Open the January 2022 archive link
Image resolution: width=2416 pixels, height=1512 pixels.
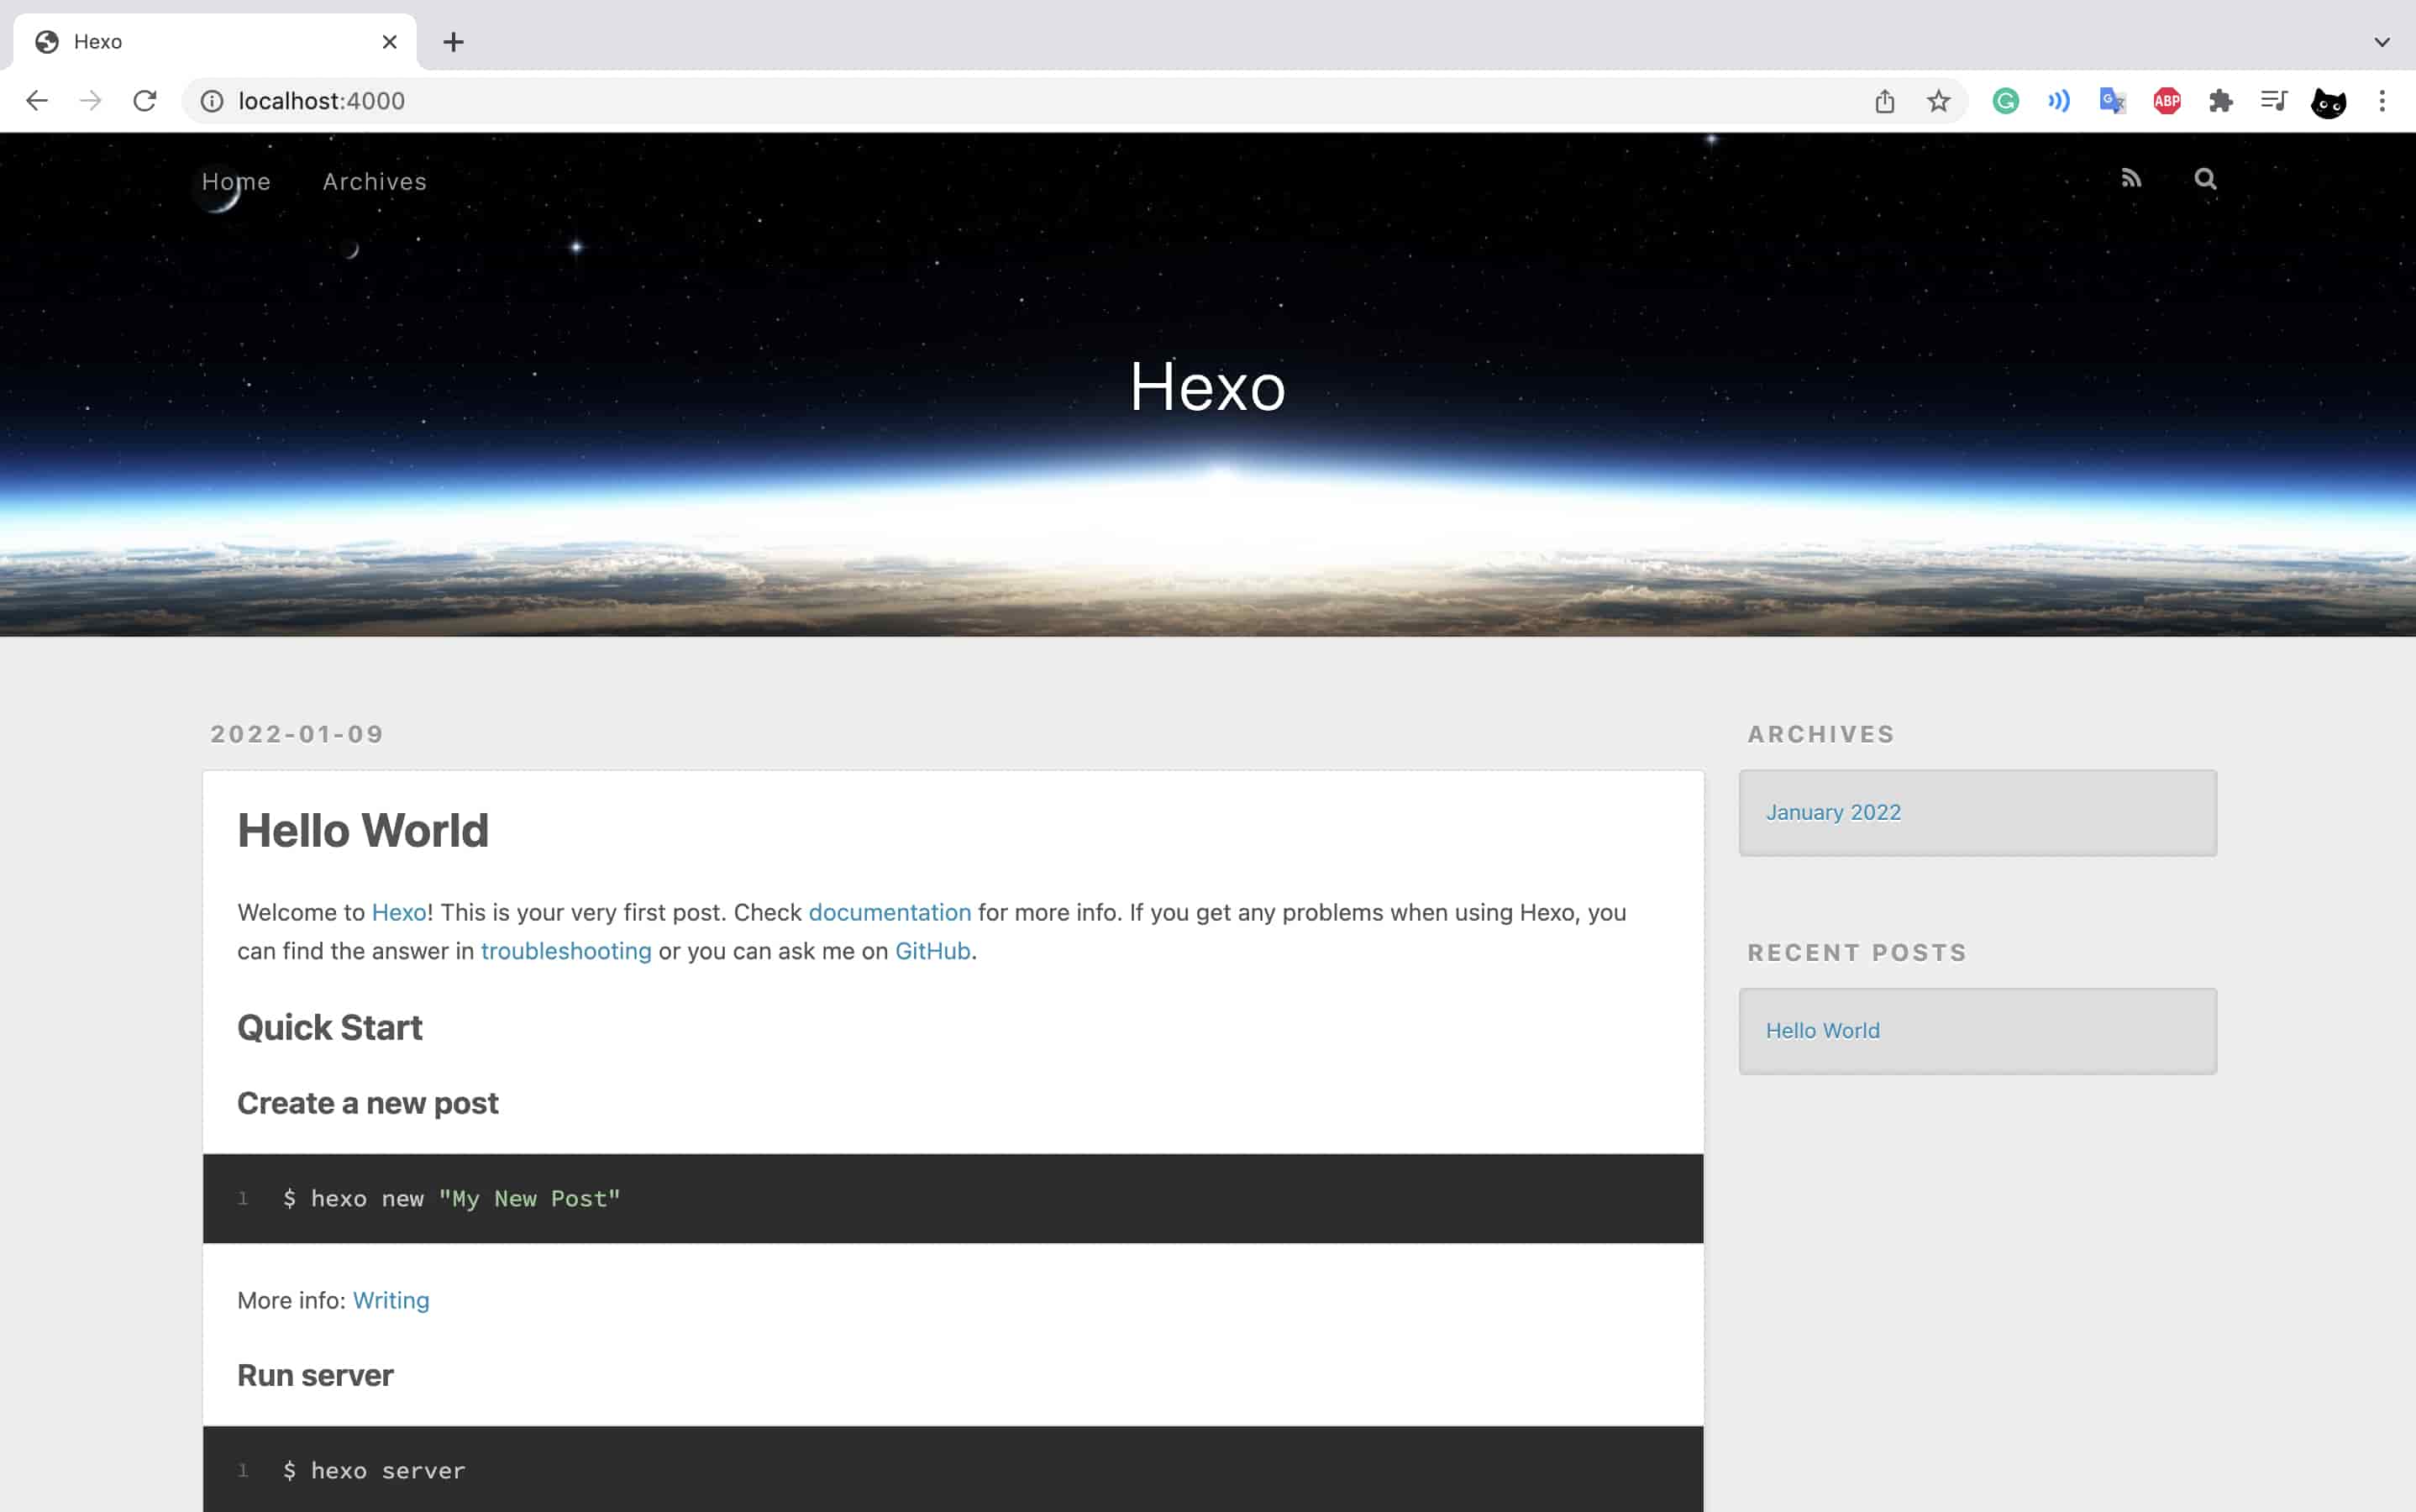(x=1832, y=812)
